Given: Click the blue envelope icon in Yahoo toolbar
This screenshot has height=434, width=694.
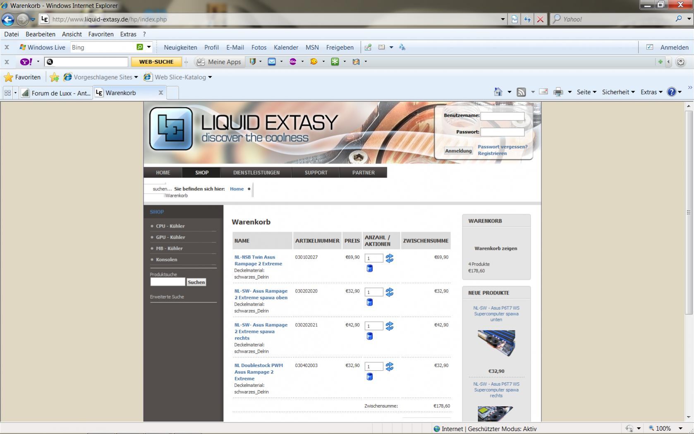Looking at the screenshot, I should click(x=272, y=62).
